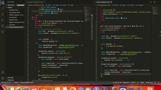Open Tut.html from the explorer
The width and height of the screenshot is (161, 90).
click(12, 25)
